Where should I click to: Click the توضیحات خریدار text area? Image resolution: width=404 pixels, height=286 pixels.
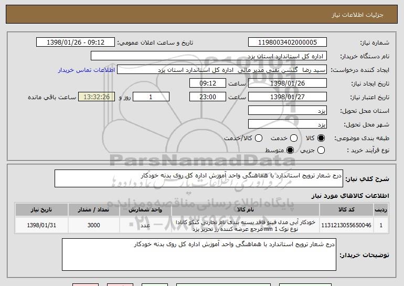[199, 255]
